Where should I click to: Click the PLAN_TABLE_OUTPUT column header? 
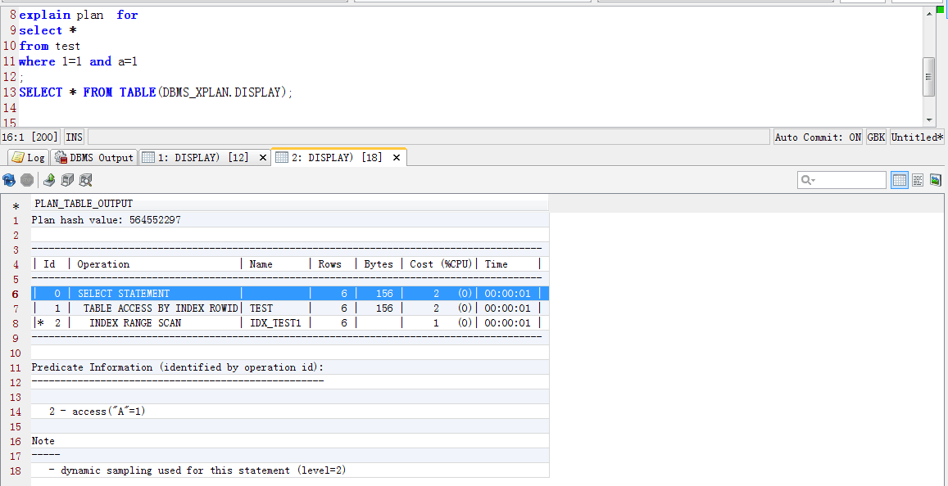click(84, 204)
